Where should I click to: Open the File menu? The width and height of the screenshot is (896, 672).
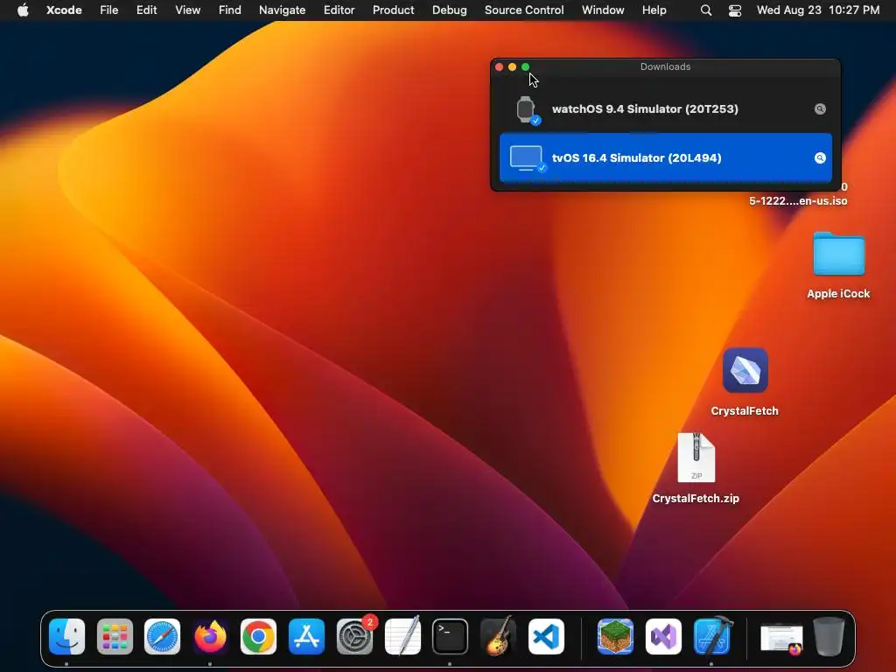click(x=108, y=10)
